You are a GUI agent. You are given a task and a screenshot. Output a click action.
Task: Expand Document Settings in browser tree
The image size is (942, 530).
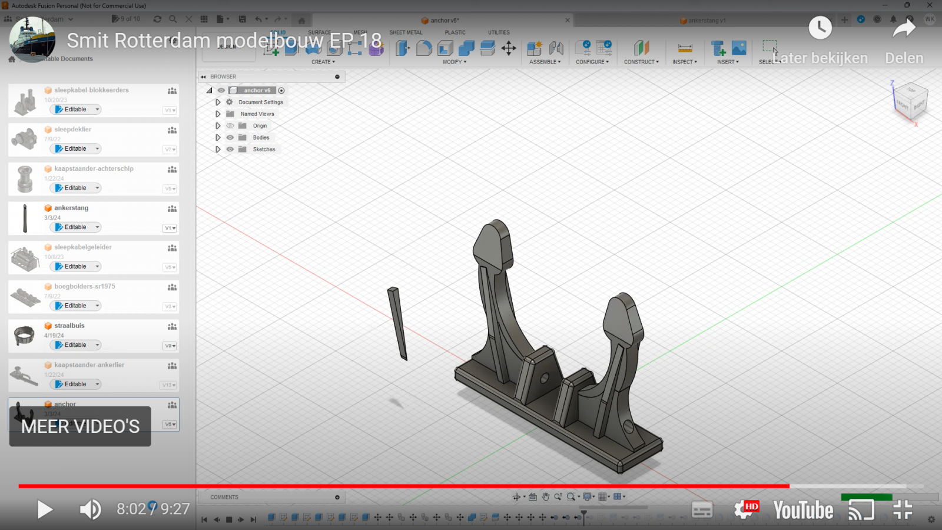coord(218,102)
